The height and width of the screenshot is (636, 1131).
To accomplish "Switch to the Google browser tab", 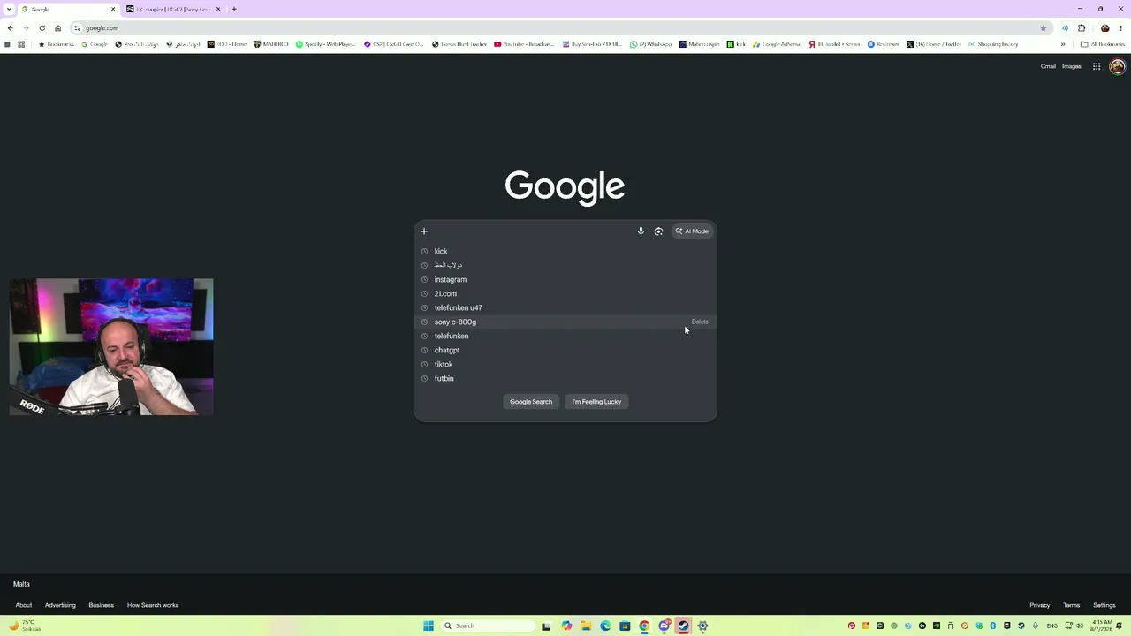I will [67, 9].
